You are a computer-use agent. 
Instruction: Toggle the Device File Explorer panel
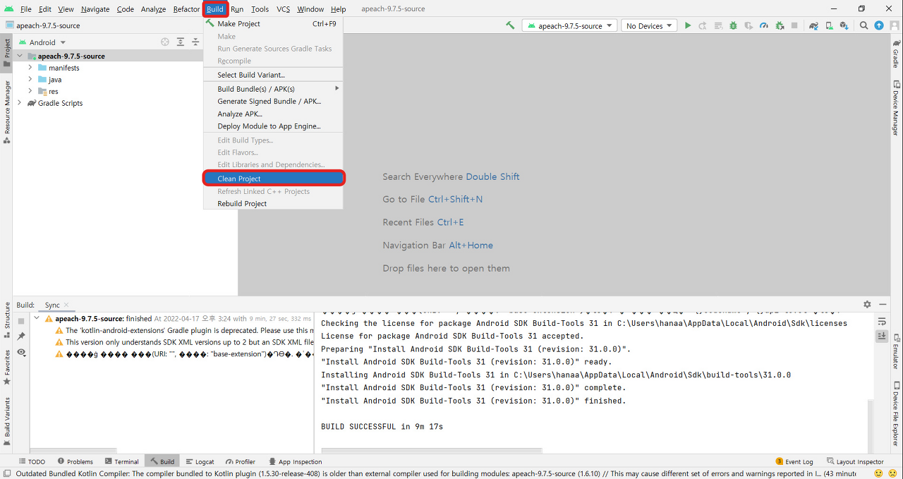point(896,413)
